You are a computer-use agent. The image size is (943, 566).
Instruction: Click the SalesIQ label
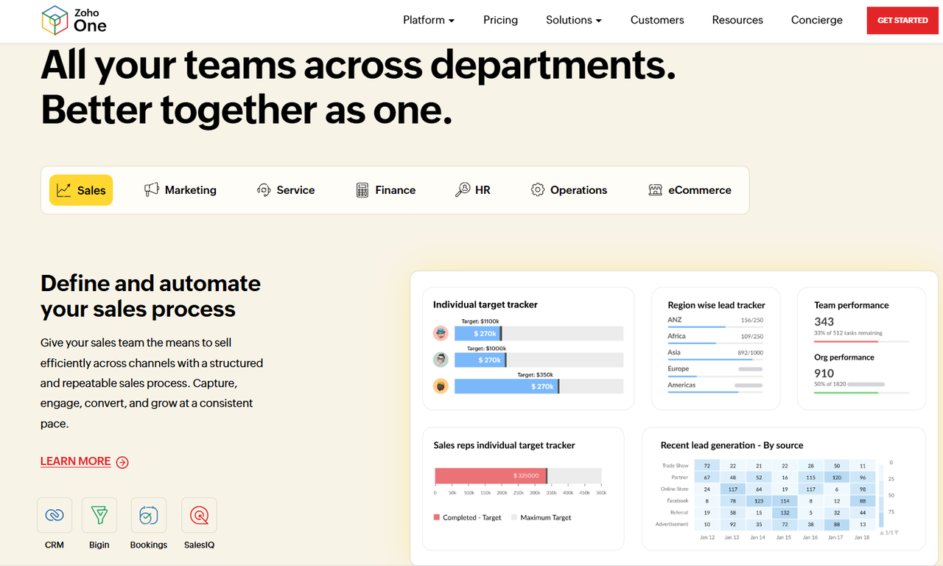click(x=199, y=545)
